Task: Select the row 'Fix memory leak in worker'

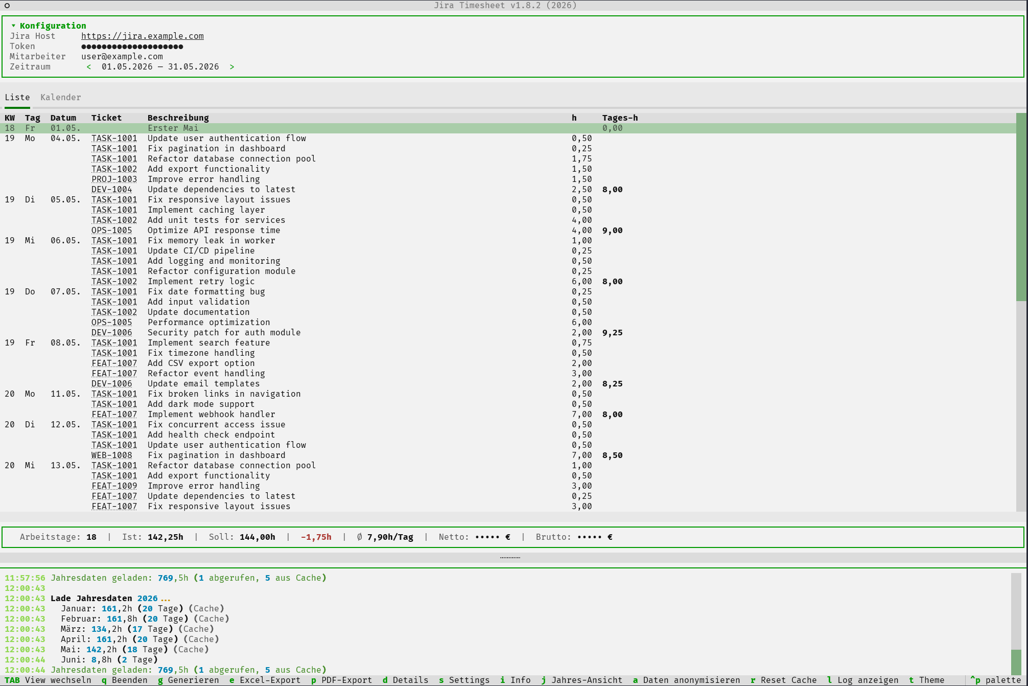Action: 508,241
